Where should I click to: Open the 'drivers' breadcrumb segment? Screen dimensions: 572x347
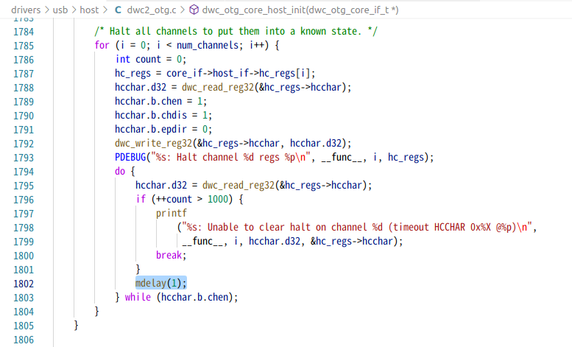coord(26,10)
